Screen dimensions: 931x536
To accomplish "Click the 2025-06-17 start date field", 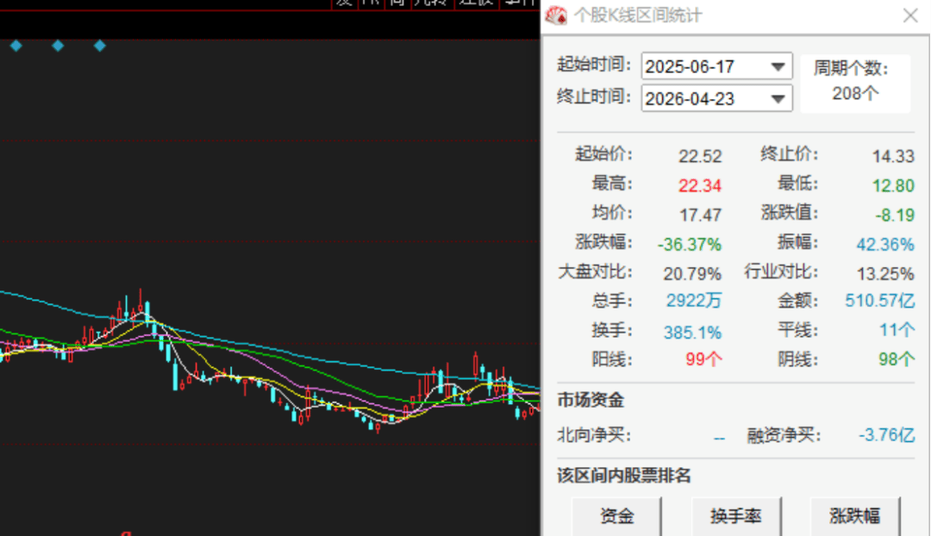I will click(703, 66).
